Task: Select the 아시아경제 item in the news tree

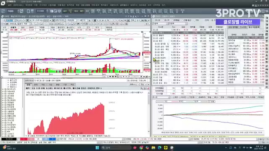Action: 11,109
